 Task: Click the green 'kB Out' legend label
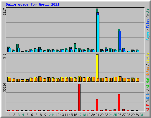point(147,83)
